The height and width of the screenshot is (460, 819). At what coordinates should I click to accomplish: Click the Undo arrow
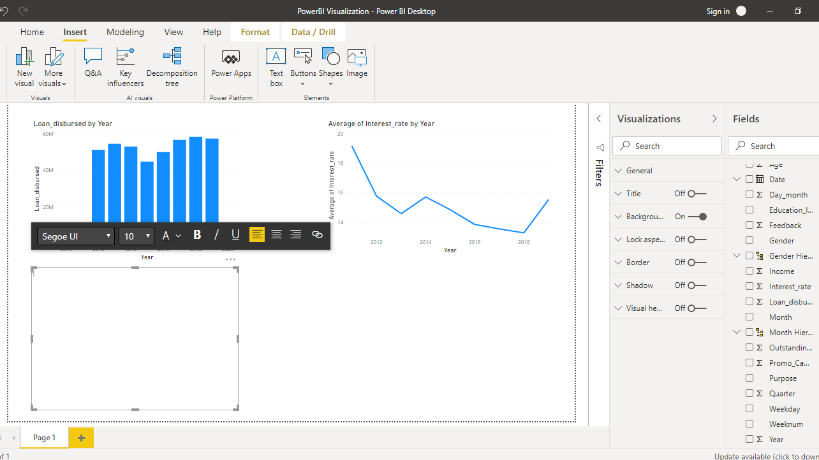(x=4, y=11)
